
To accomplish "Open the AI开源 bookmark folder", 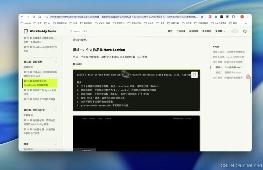I will pos(187,23).
